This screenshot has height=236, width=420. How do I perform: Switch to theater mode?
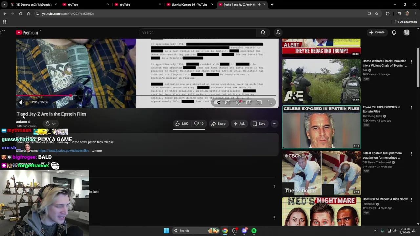click(x=249, y=102)
